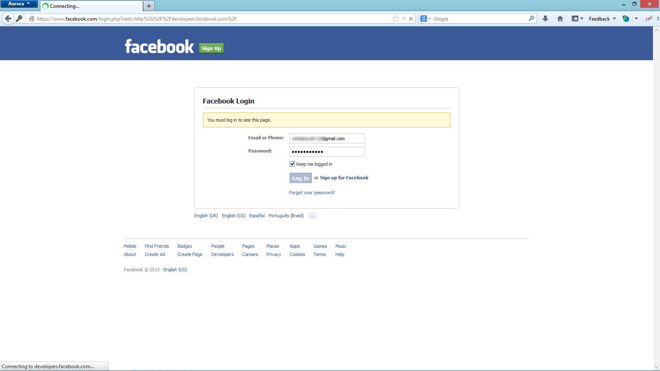Screen dimensions: 660x371
Task: Open the Find Friends footer link
Action: pos(157,246)
